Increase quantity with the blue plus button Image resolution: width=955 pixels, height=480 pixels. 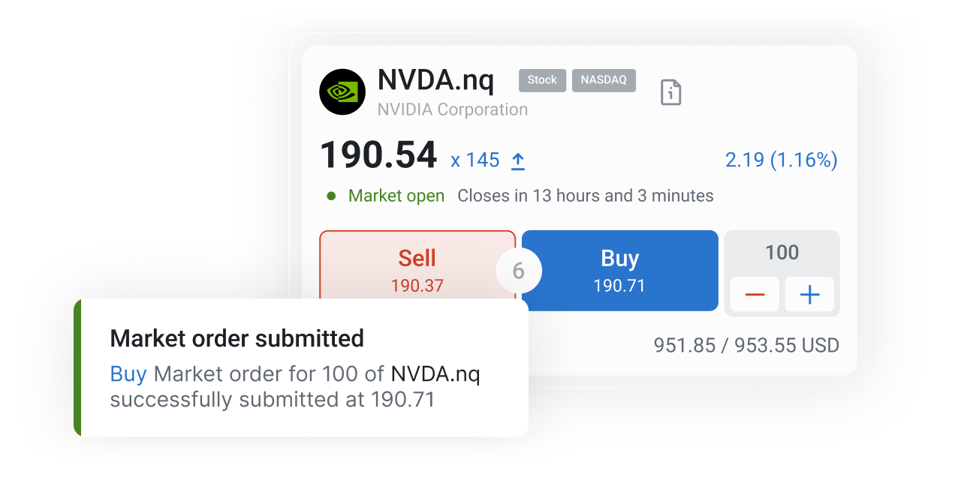point(809,295)
